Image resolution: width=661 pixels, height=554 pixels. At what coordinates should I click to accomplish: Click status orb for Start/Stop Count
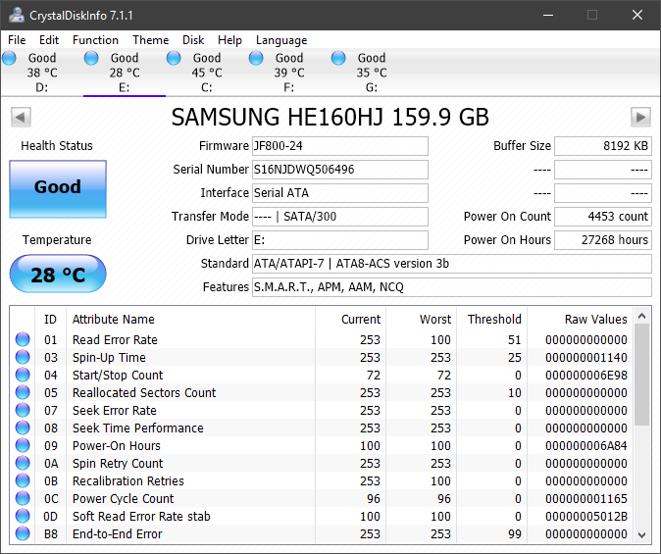23,375
